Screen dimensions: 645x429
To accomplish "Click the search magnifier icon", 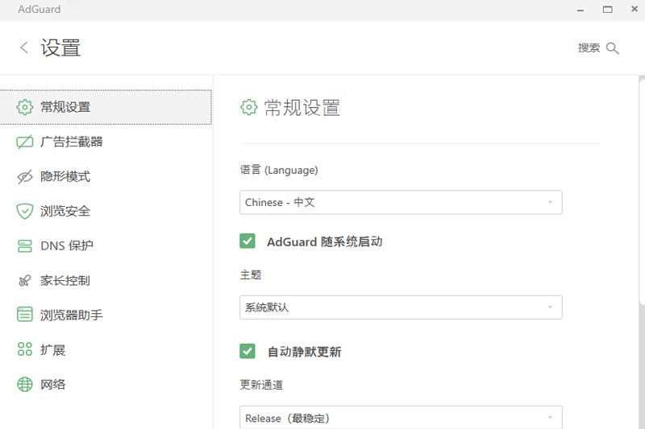I will pos(613,48).
